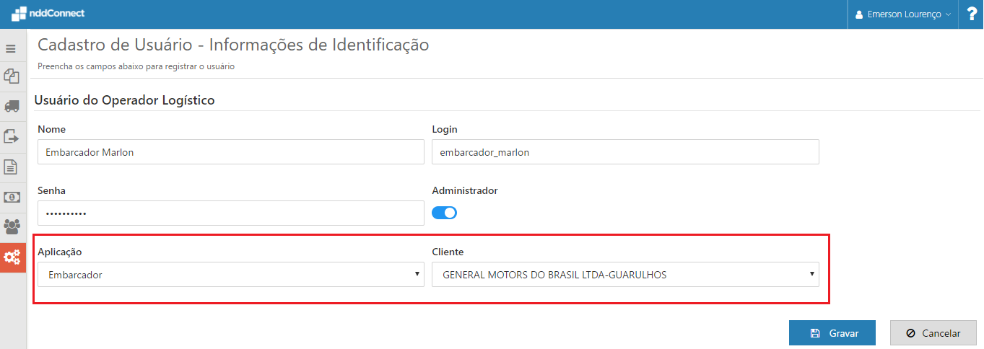
Task: Open the Emerson Lourenço user menu
Action: pos(902,14)
